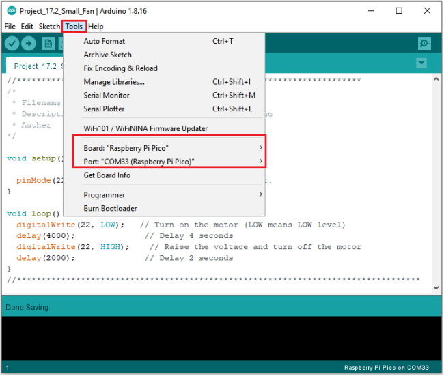Click the Done Saving. status message

28,308
